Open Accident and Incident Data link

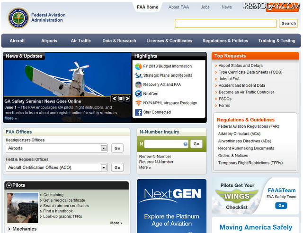tap(242, 85)
